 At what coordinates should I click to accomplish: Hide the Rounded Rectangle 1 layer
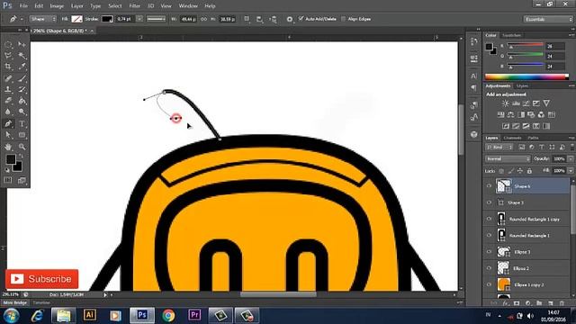pyautogui.click(x=489, y=236)
